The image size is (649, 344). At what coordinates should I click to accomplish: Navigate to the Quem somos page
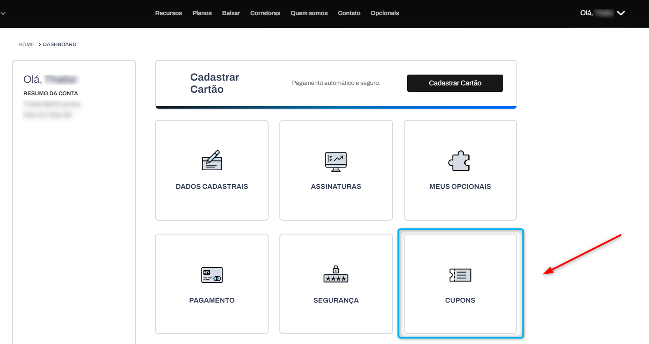pos(309,13)
